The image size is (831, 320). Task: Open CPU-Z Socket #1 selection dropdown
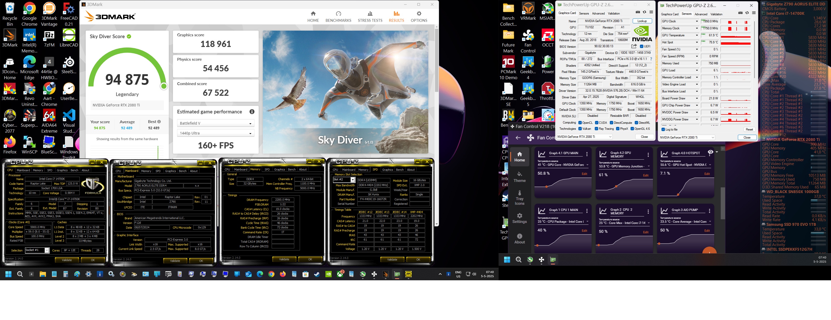37,250
